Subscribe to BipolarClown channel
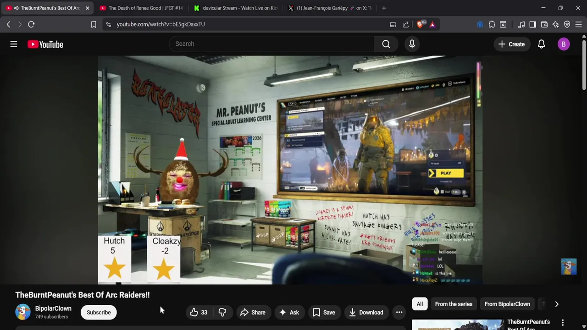The width and height of the screenshot is (587, 330). [99, 313]
